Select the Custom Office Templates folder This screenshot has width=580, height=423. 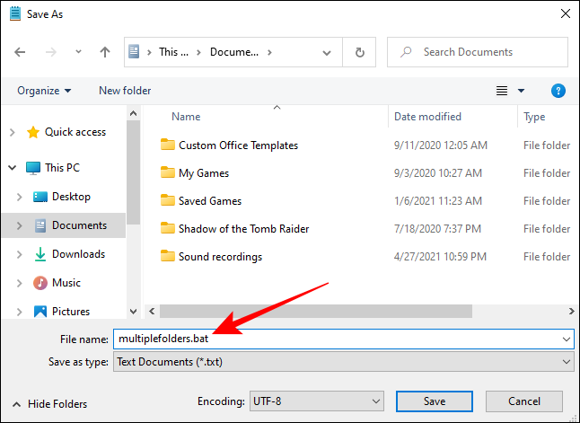click(237, 145)
